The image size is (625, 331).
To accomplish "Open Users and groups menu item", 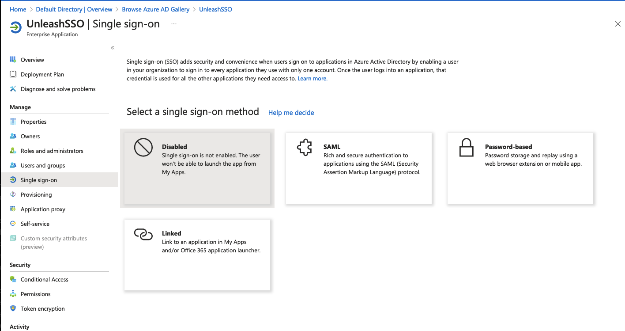I will pos(43,165).
